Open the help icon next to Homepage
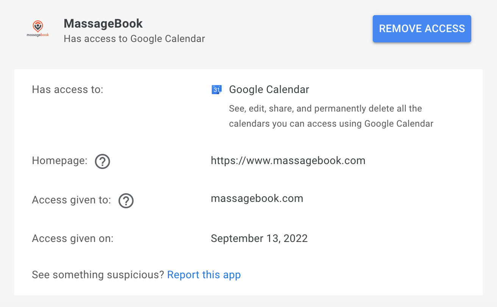 (102, 161)
